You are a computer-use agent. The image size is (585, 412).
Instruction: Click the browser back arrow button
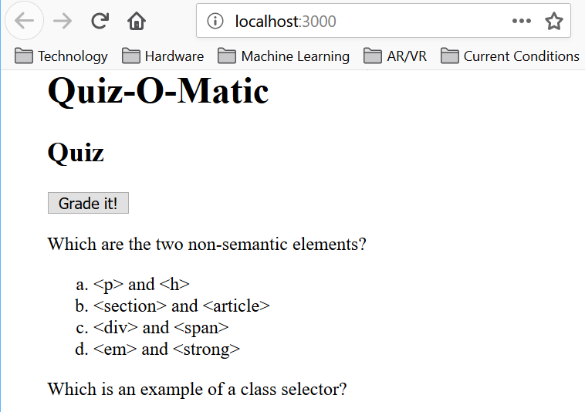[x=24, y=21]
